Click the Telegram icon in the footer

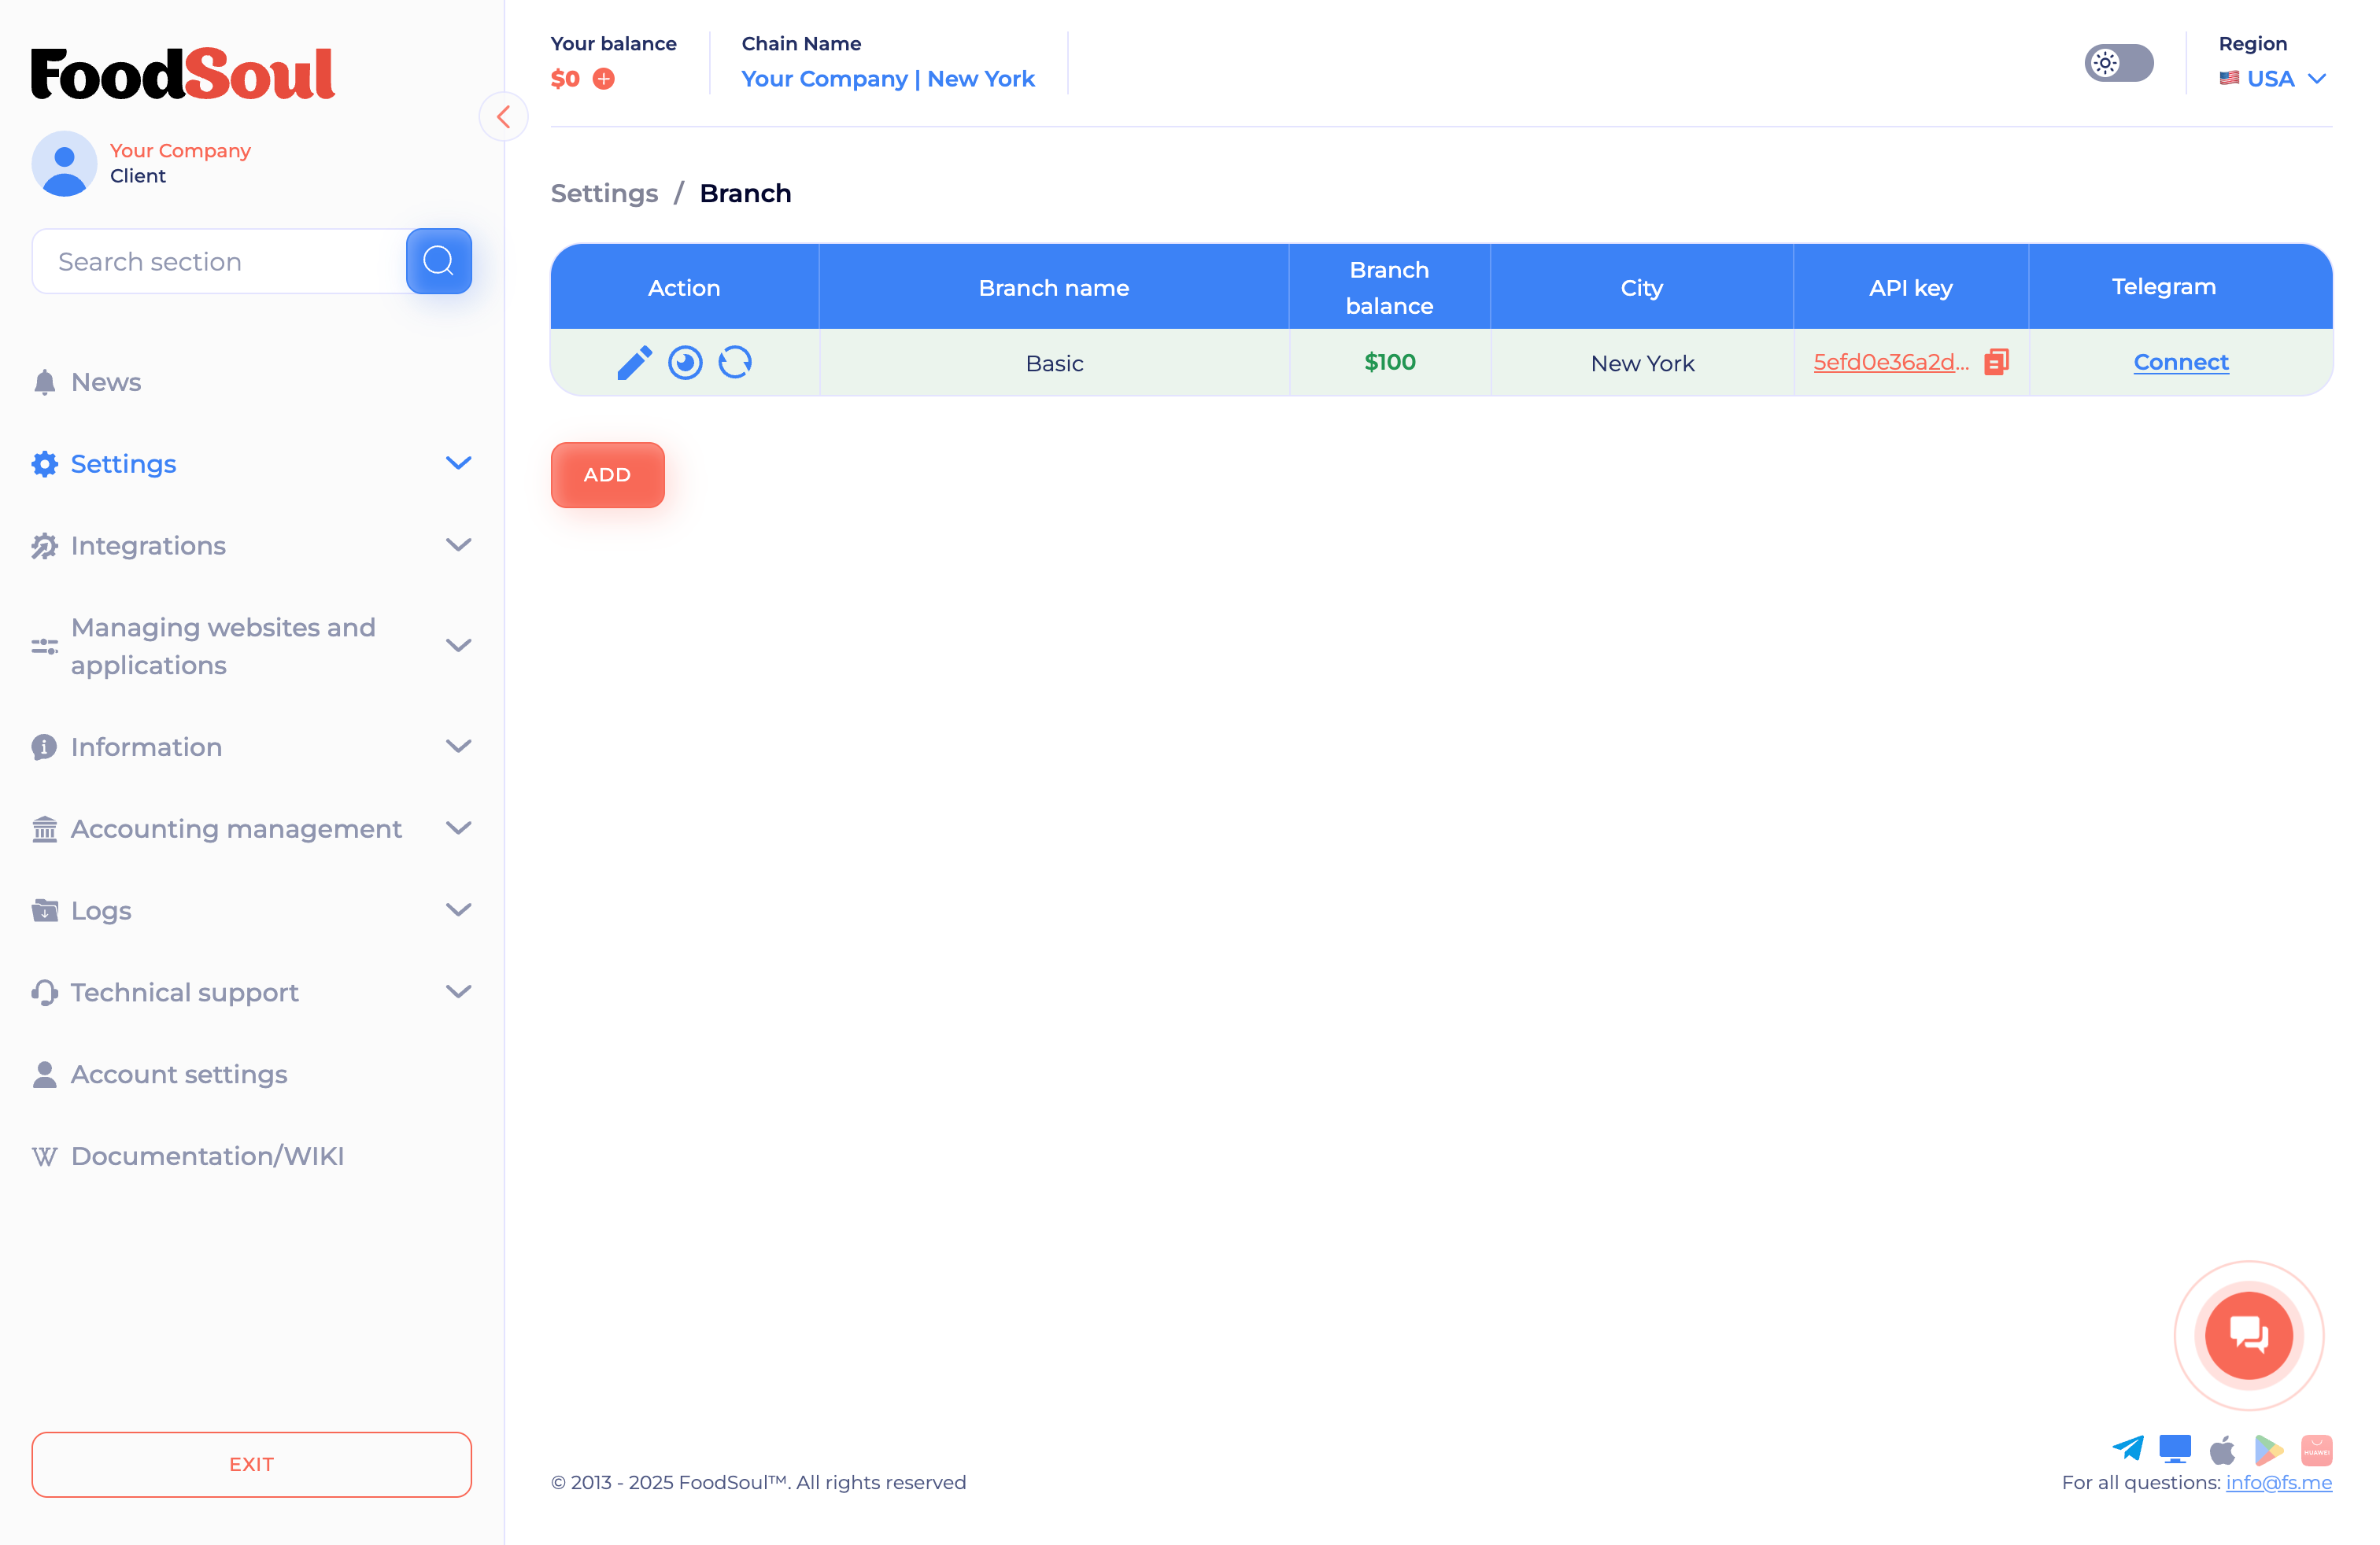2127,1448
